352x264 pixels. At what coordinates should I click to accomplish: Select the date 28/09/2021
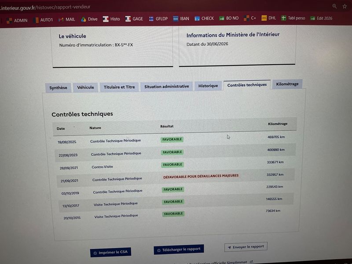pyautogui.click(x=69, y=168)
